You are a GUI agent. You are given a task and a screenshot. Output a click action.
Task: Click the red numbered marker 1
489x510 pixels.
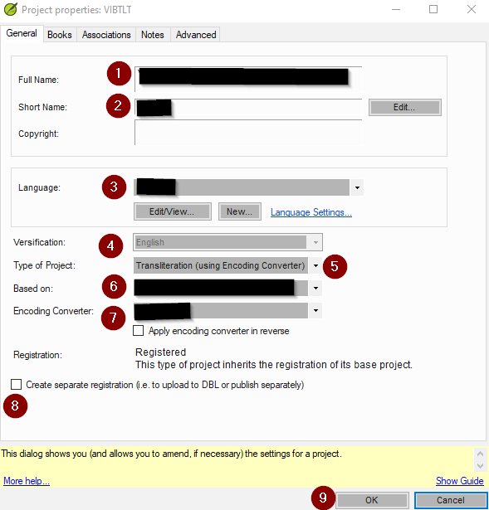pyautogui.click(x=119, y=74)
